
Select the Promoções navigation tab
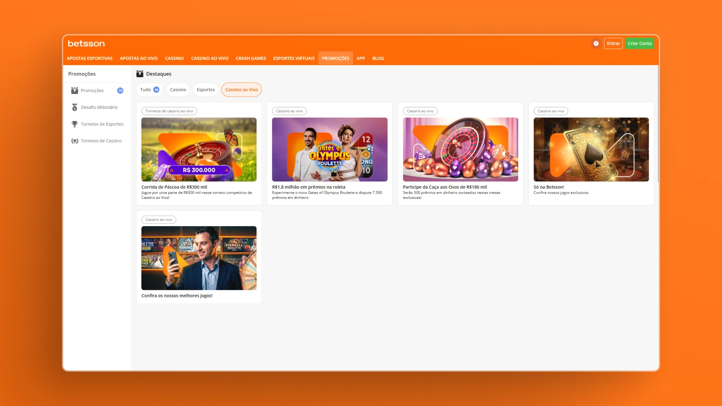(x=335, y=58)
